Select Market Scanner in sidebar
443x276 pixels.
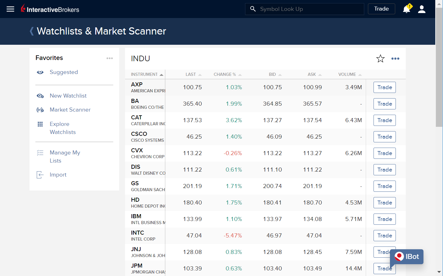point(70,110)
